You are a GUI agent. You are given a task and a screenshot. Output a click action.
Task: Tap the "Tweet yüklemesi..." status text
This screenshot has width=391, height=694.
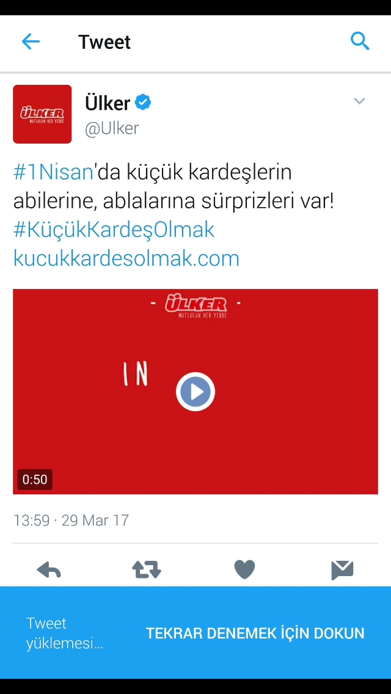point(64,633)
